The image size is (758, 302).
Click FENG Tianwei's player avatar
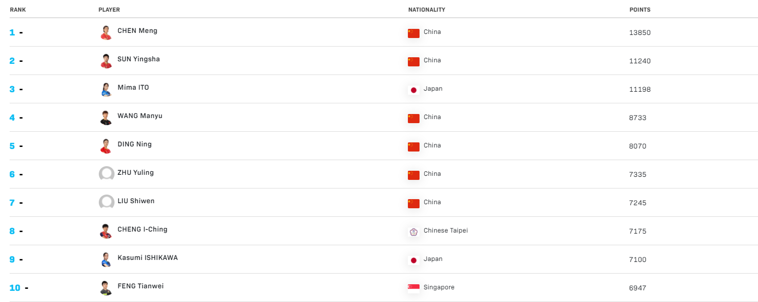click(x=106, y=288)
